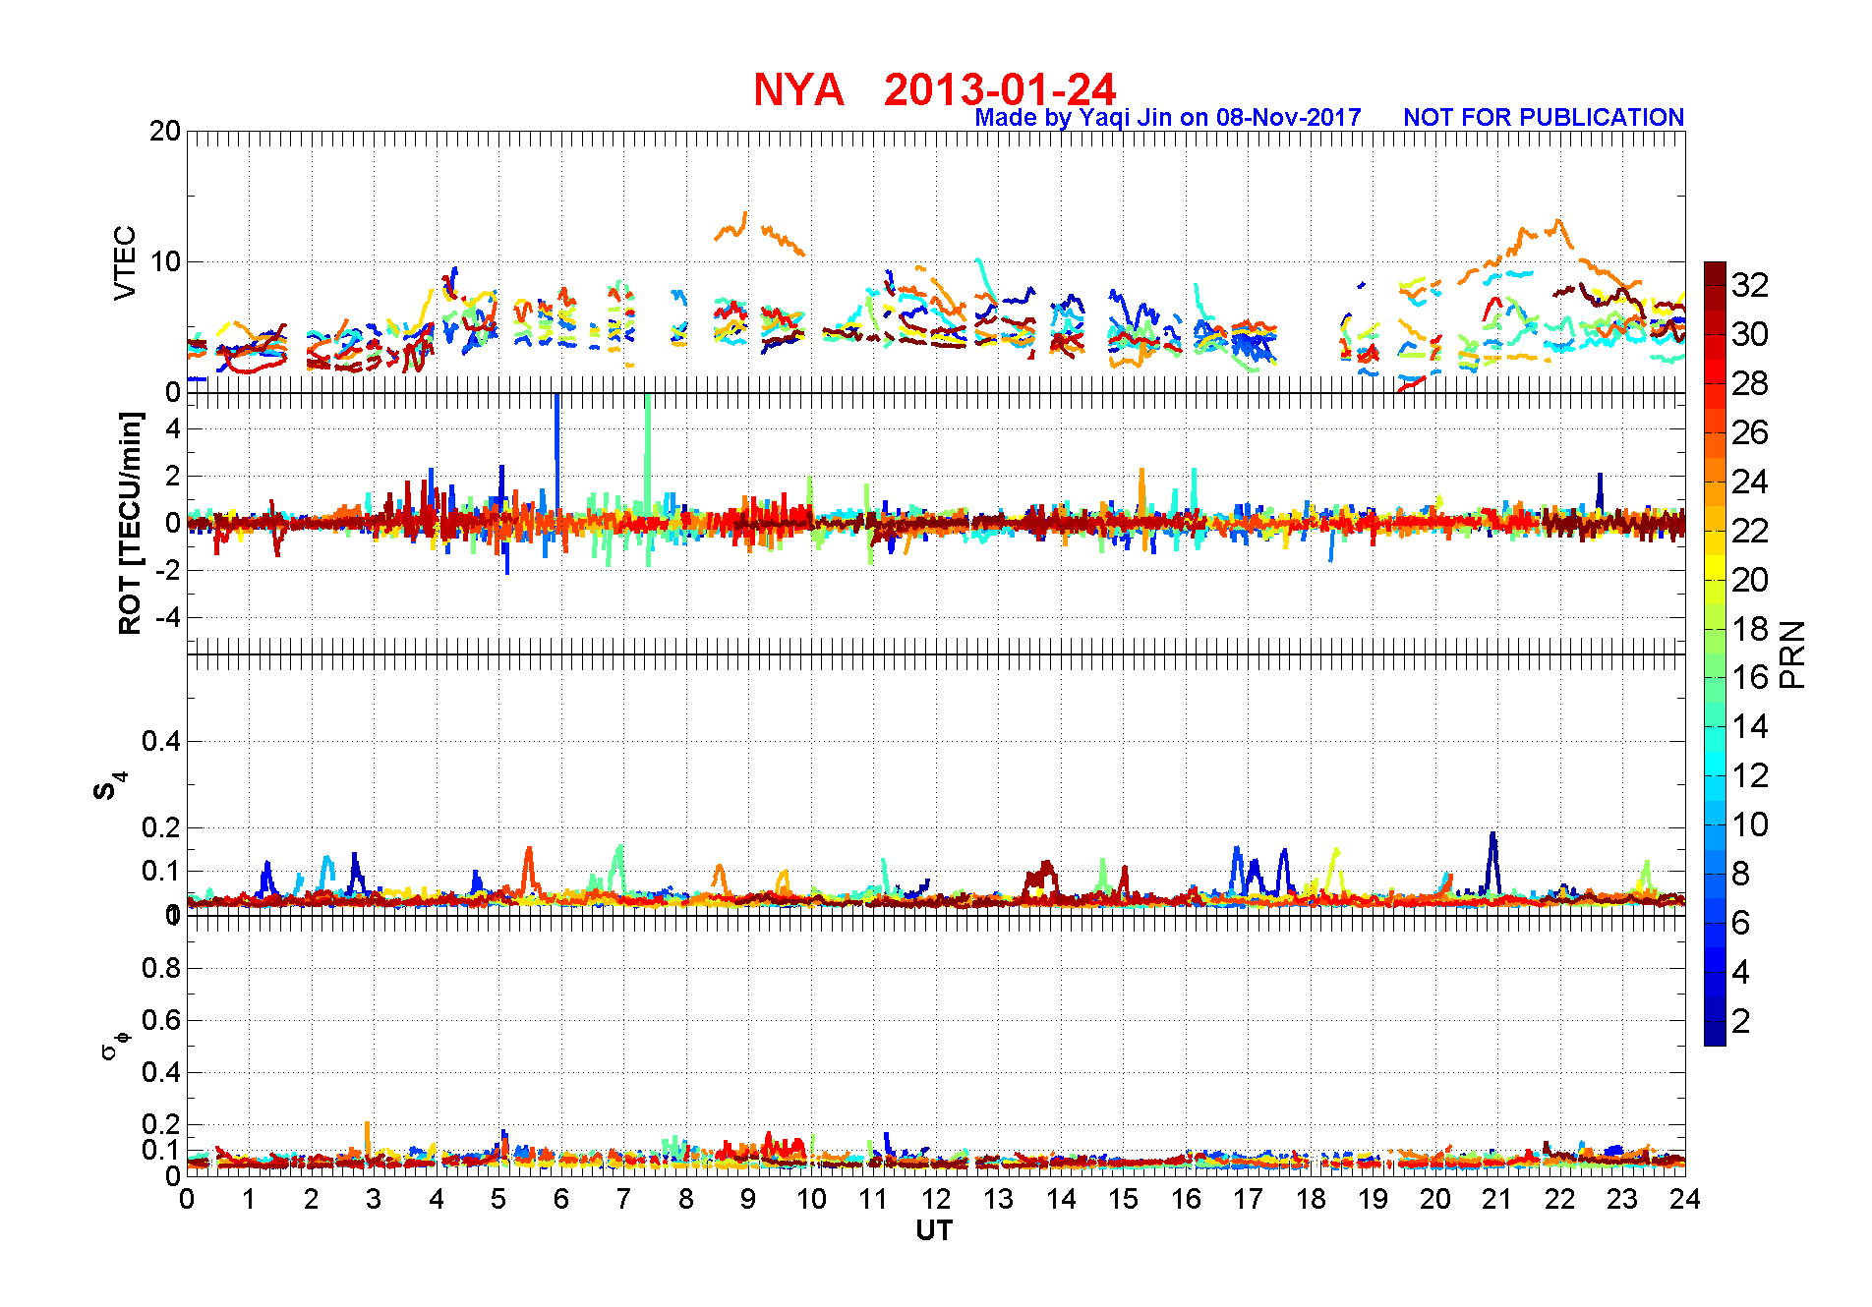Select the "16" tick label on the colorbar

click(x=1750, y=677)
